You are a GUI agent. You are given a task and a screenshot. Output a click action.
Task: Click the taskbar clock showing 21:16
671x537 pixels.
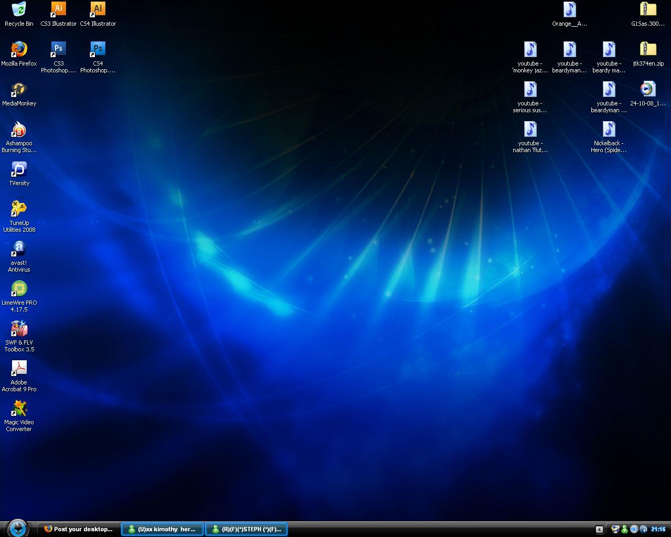point(658,530)
